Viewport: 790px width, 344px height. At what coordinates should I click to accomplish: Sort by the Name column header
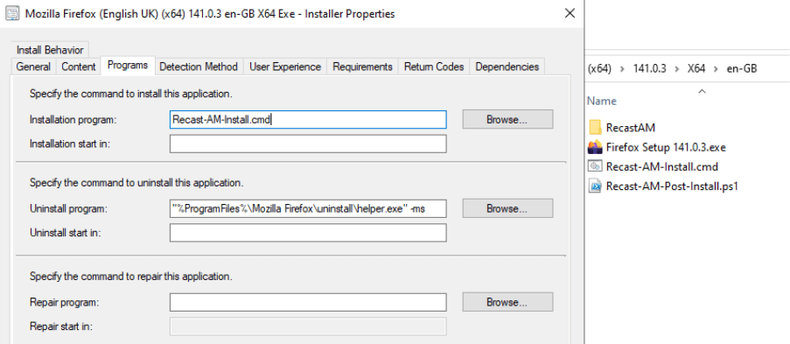[602, 101]
